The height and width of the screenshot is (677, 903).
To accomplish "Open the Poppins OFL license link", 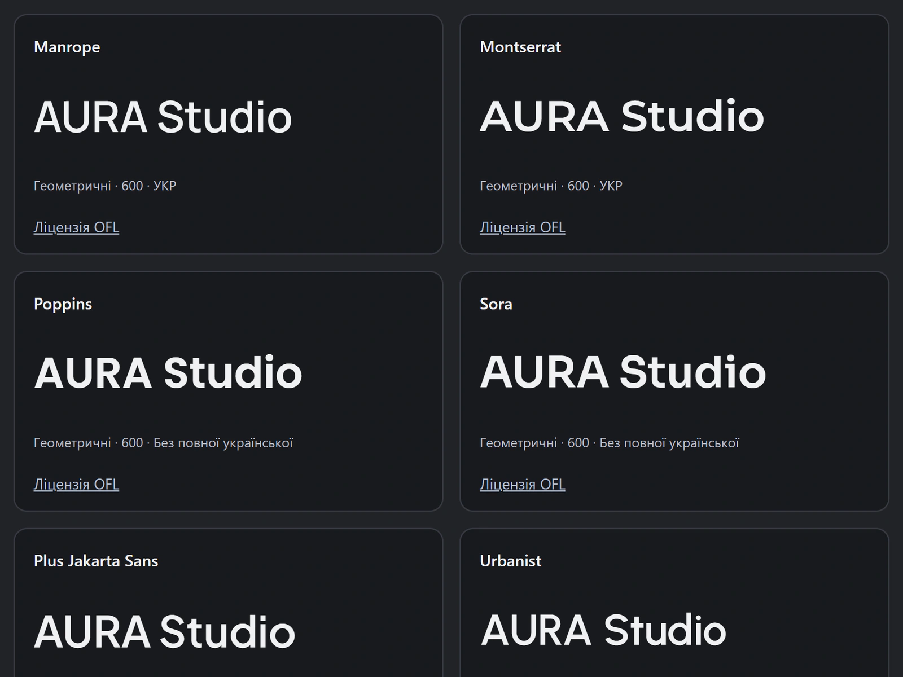I will click(76, 485).
